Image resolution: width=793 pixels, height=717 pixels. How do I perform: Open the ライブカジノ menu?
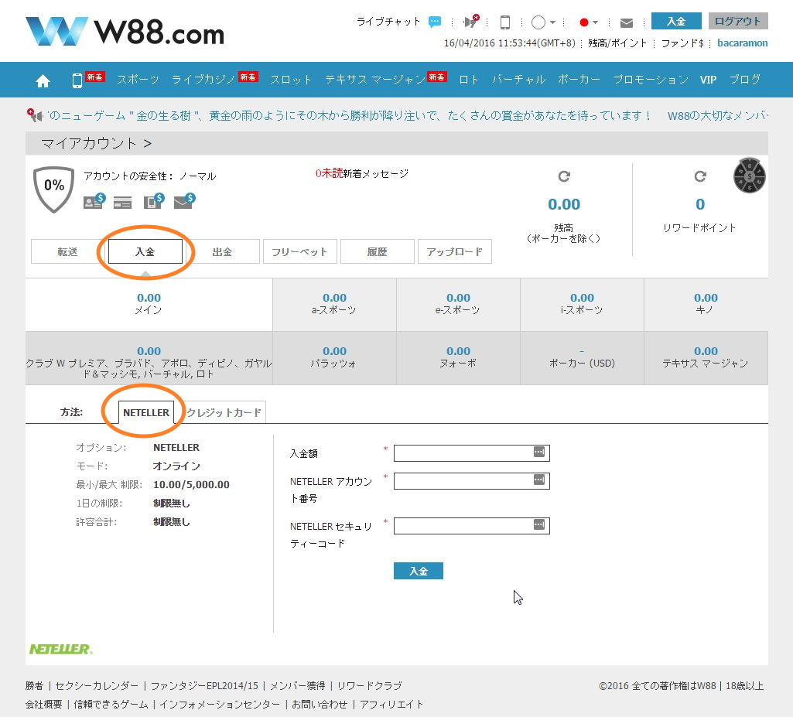point(203,80)
